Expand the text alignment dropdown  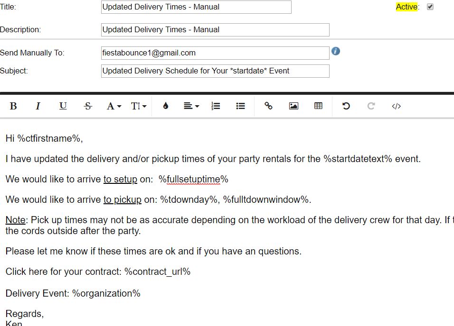pyautogui.click(x=191, y=106)
